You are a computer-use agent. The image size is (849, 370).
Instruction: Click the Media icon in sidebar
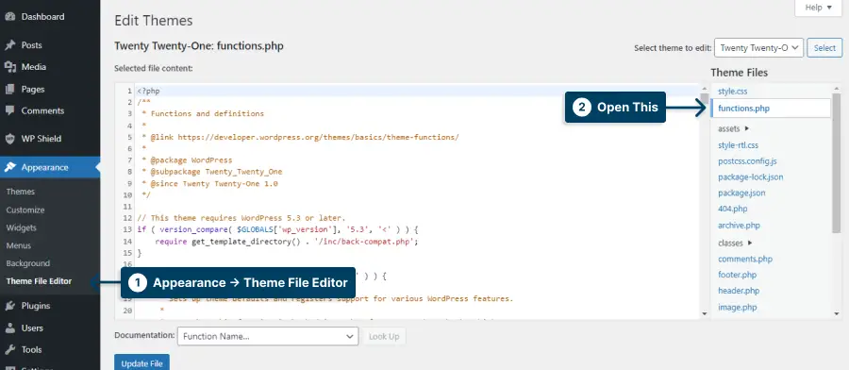pos(9,67)
